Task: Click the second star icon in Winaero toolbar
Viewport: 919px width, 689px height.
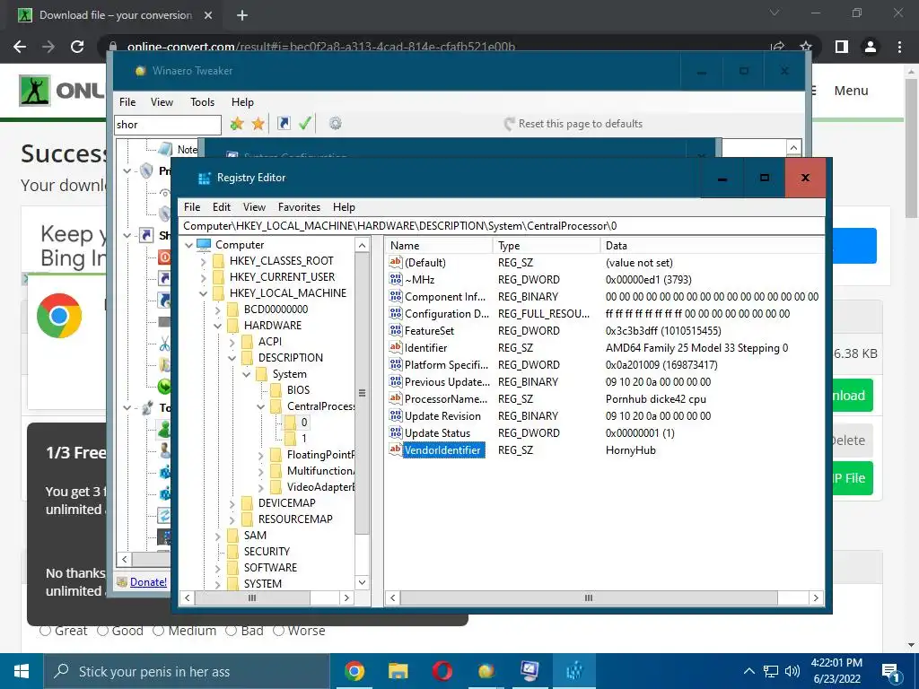Action: (258, 124)
